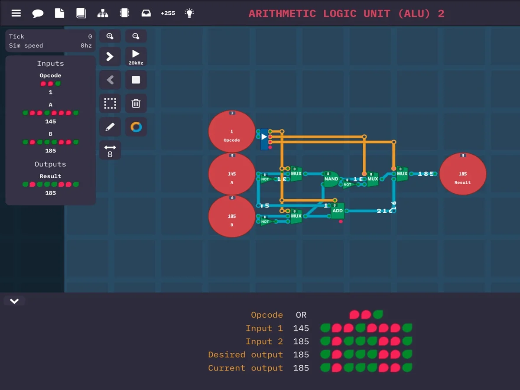520x390 pixels.
Task: Select the ADD component
Action: [338, 211]
